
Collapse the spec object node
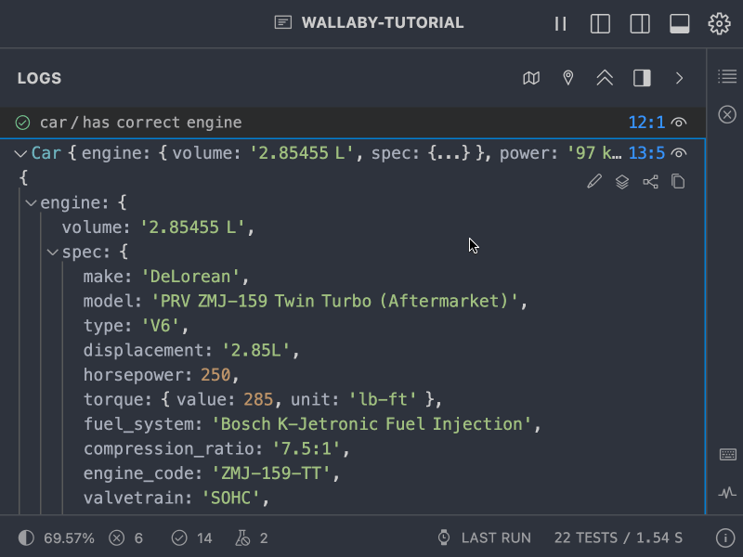53,252
